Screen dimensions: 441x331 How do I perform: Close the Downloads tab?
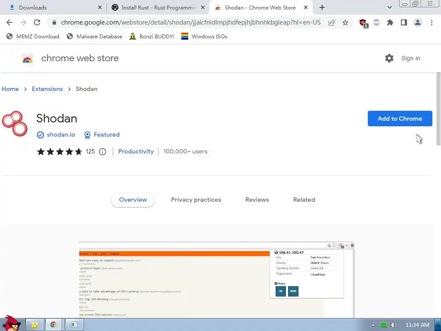coord(100,8)
